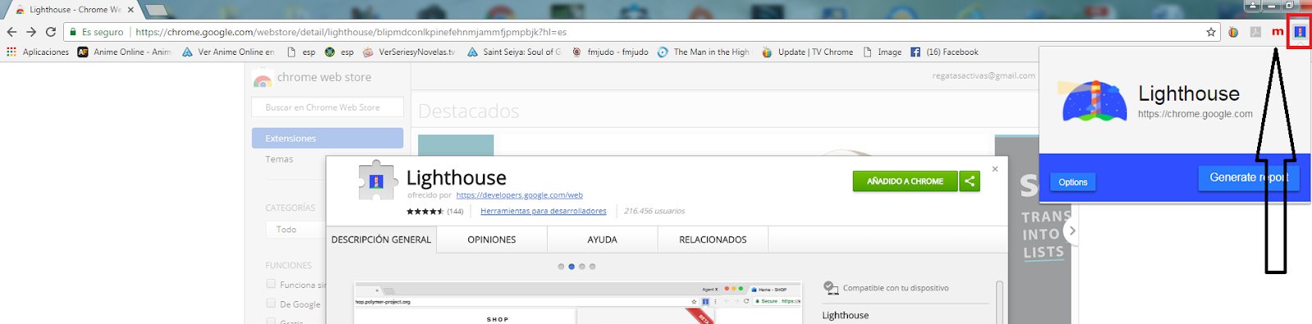Check the 'De Google' filter checkbox
Screen dimensions: 1312x324
click(x=271, y=303)
